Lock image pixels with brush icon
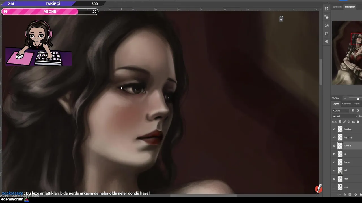This screenshot has height=203, width=362. point(344,122)
